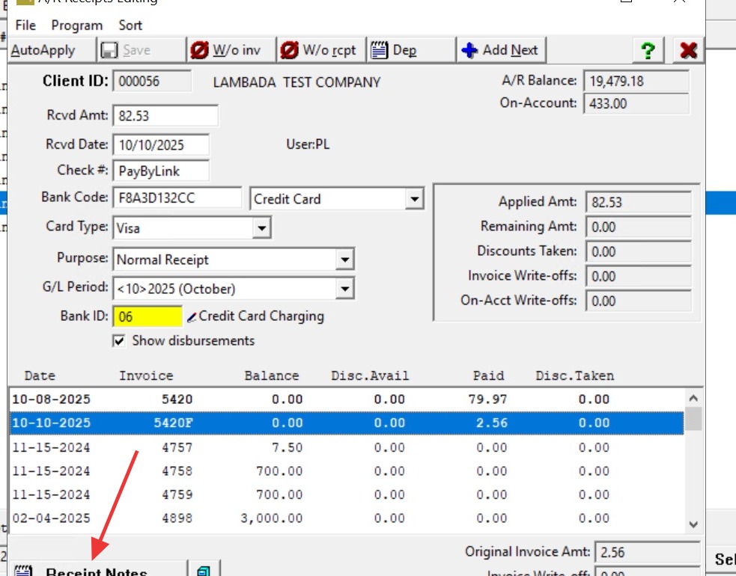Viewport: 736px width, 576px height.
Task: Click the Save floppy disk icon
Action: point(109,50)
